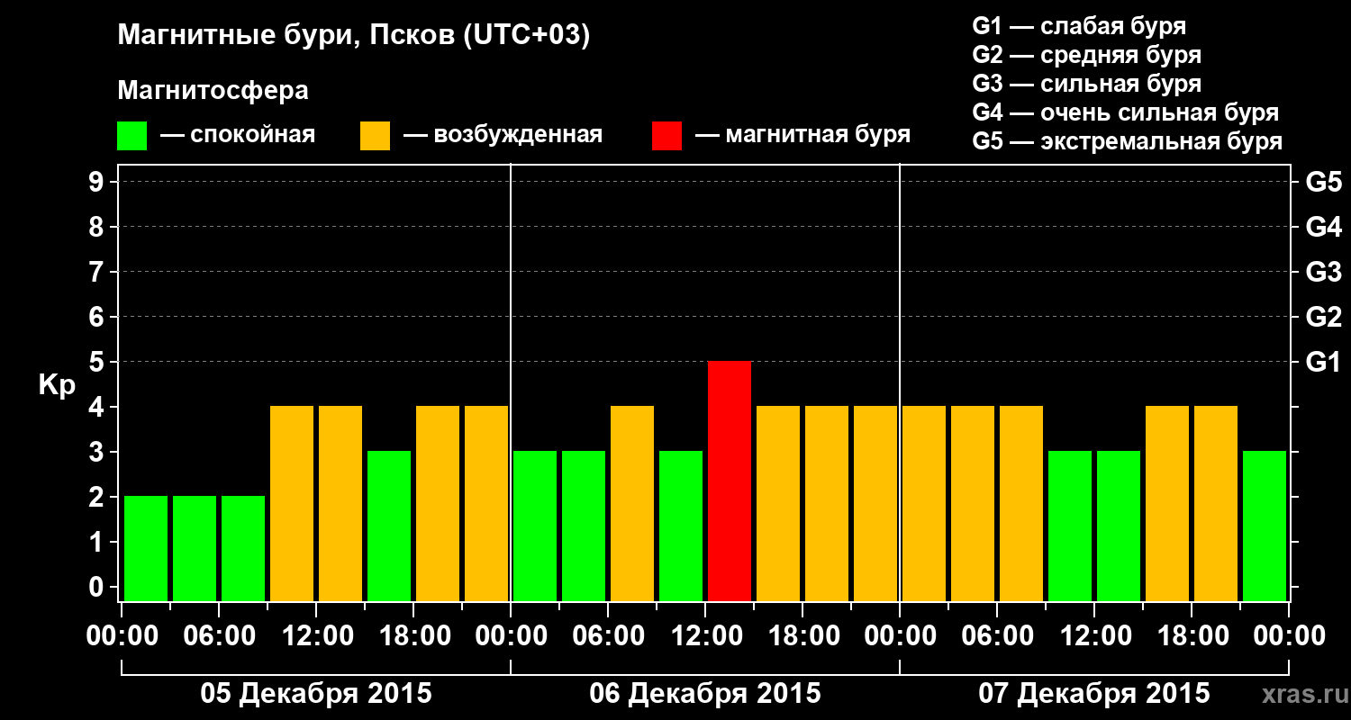Select 07 Декабря 12:00–15:00 green bar
Image resolution: width=1351 pixels, height=720 pixels.
(1119, 526)
